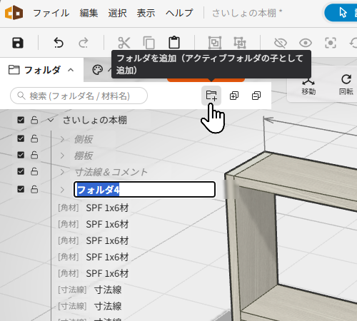
Task: Collapse the フォルダ panel chevron
Action: pos(71,70)
